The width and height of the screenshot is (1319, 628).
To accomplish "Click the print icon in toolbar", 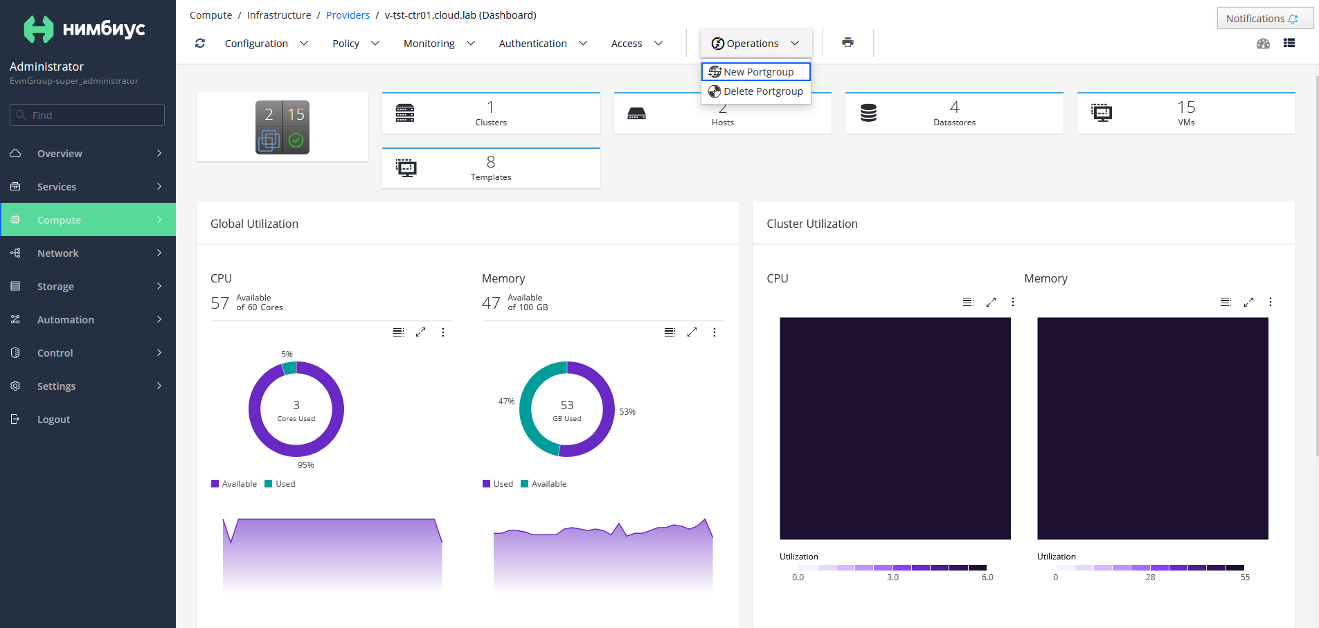I will click(x=847, y=42).
